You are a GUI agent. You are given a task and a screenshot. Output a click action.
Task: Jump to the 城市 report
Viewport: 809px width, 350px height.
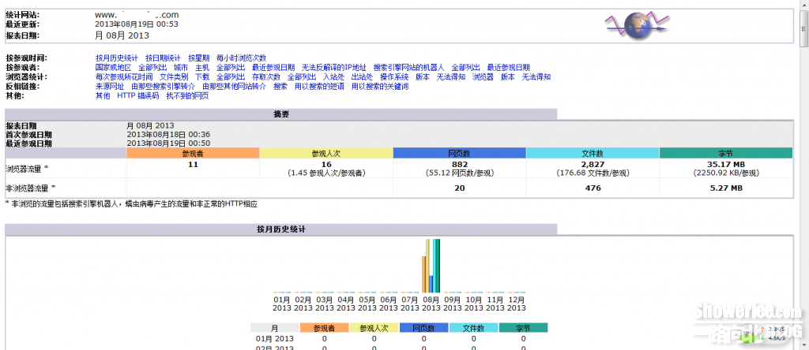coord(181,68)
